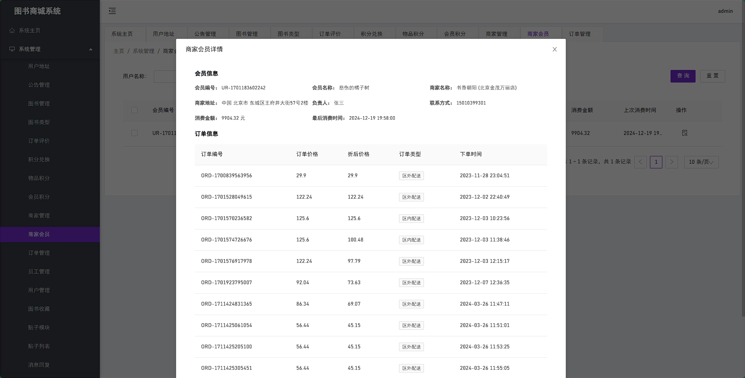Switch to the 订单管理 tab
This screenshot has width=745, height=378.
coord(579,34)
